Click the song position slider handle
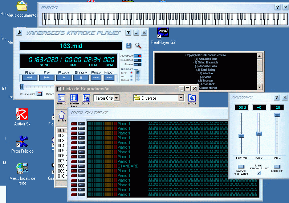Image resolution: width=289 pixels, height=203 pixels. click(x=22, y=87)
